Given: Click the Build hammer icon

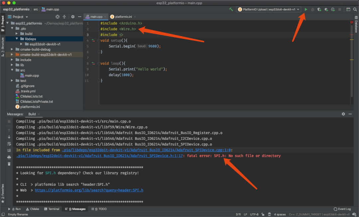Looking at the screenshot, I should tap(231, 10).
